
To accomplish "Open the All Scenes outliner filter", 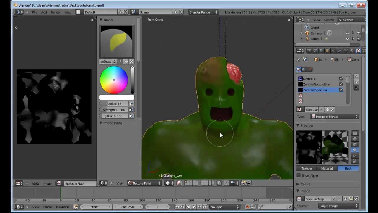I will 351,20.
